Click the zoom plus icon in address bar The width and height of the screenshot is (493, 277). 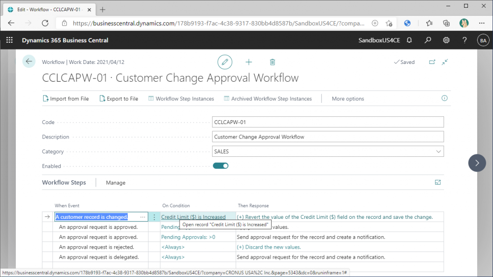(x=375, y=23)
